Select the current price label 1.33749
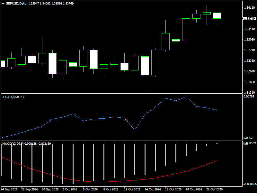 (x=250, y=19)
